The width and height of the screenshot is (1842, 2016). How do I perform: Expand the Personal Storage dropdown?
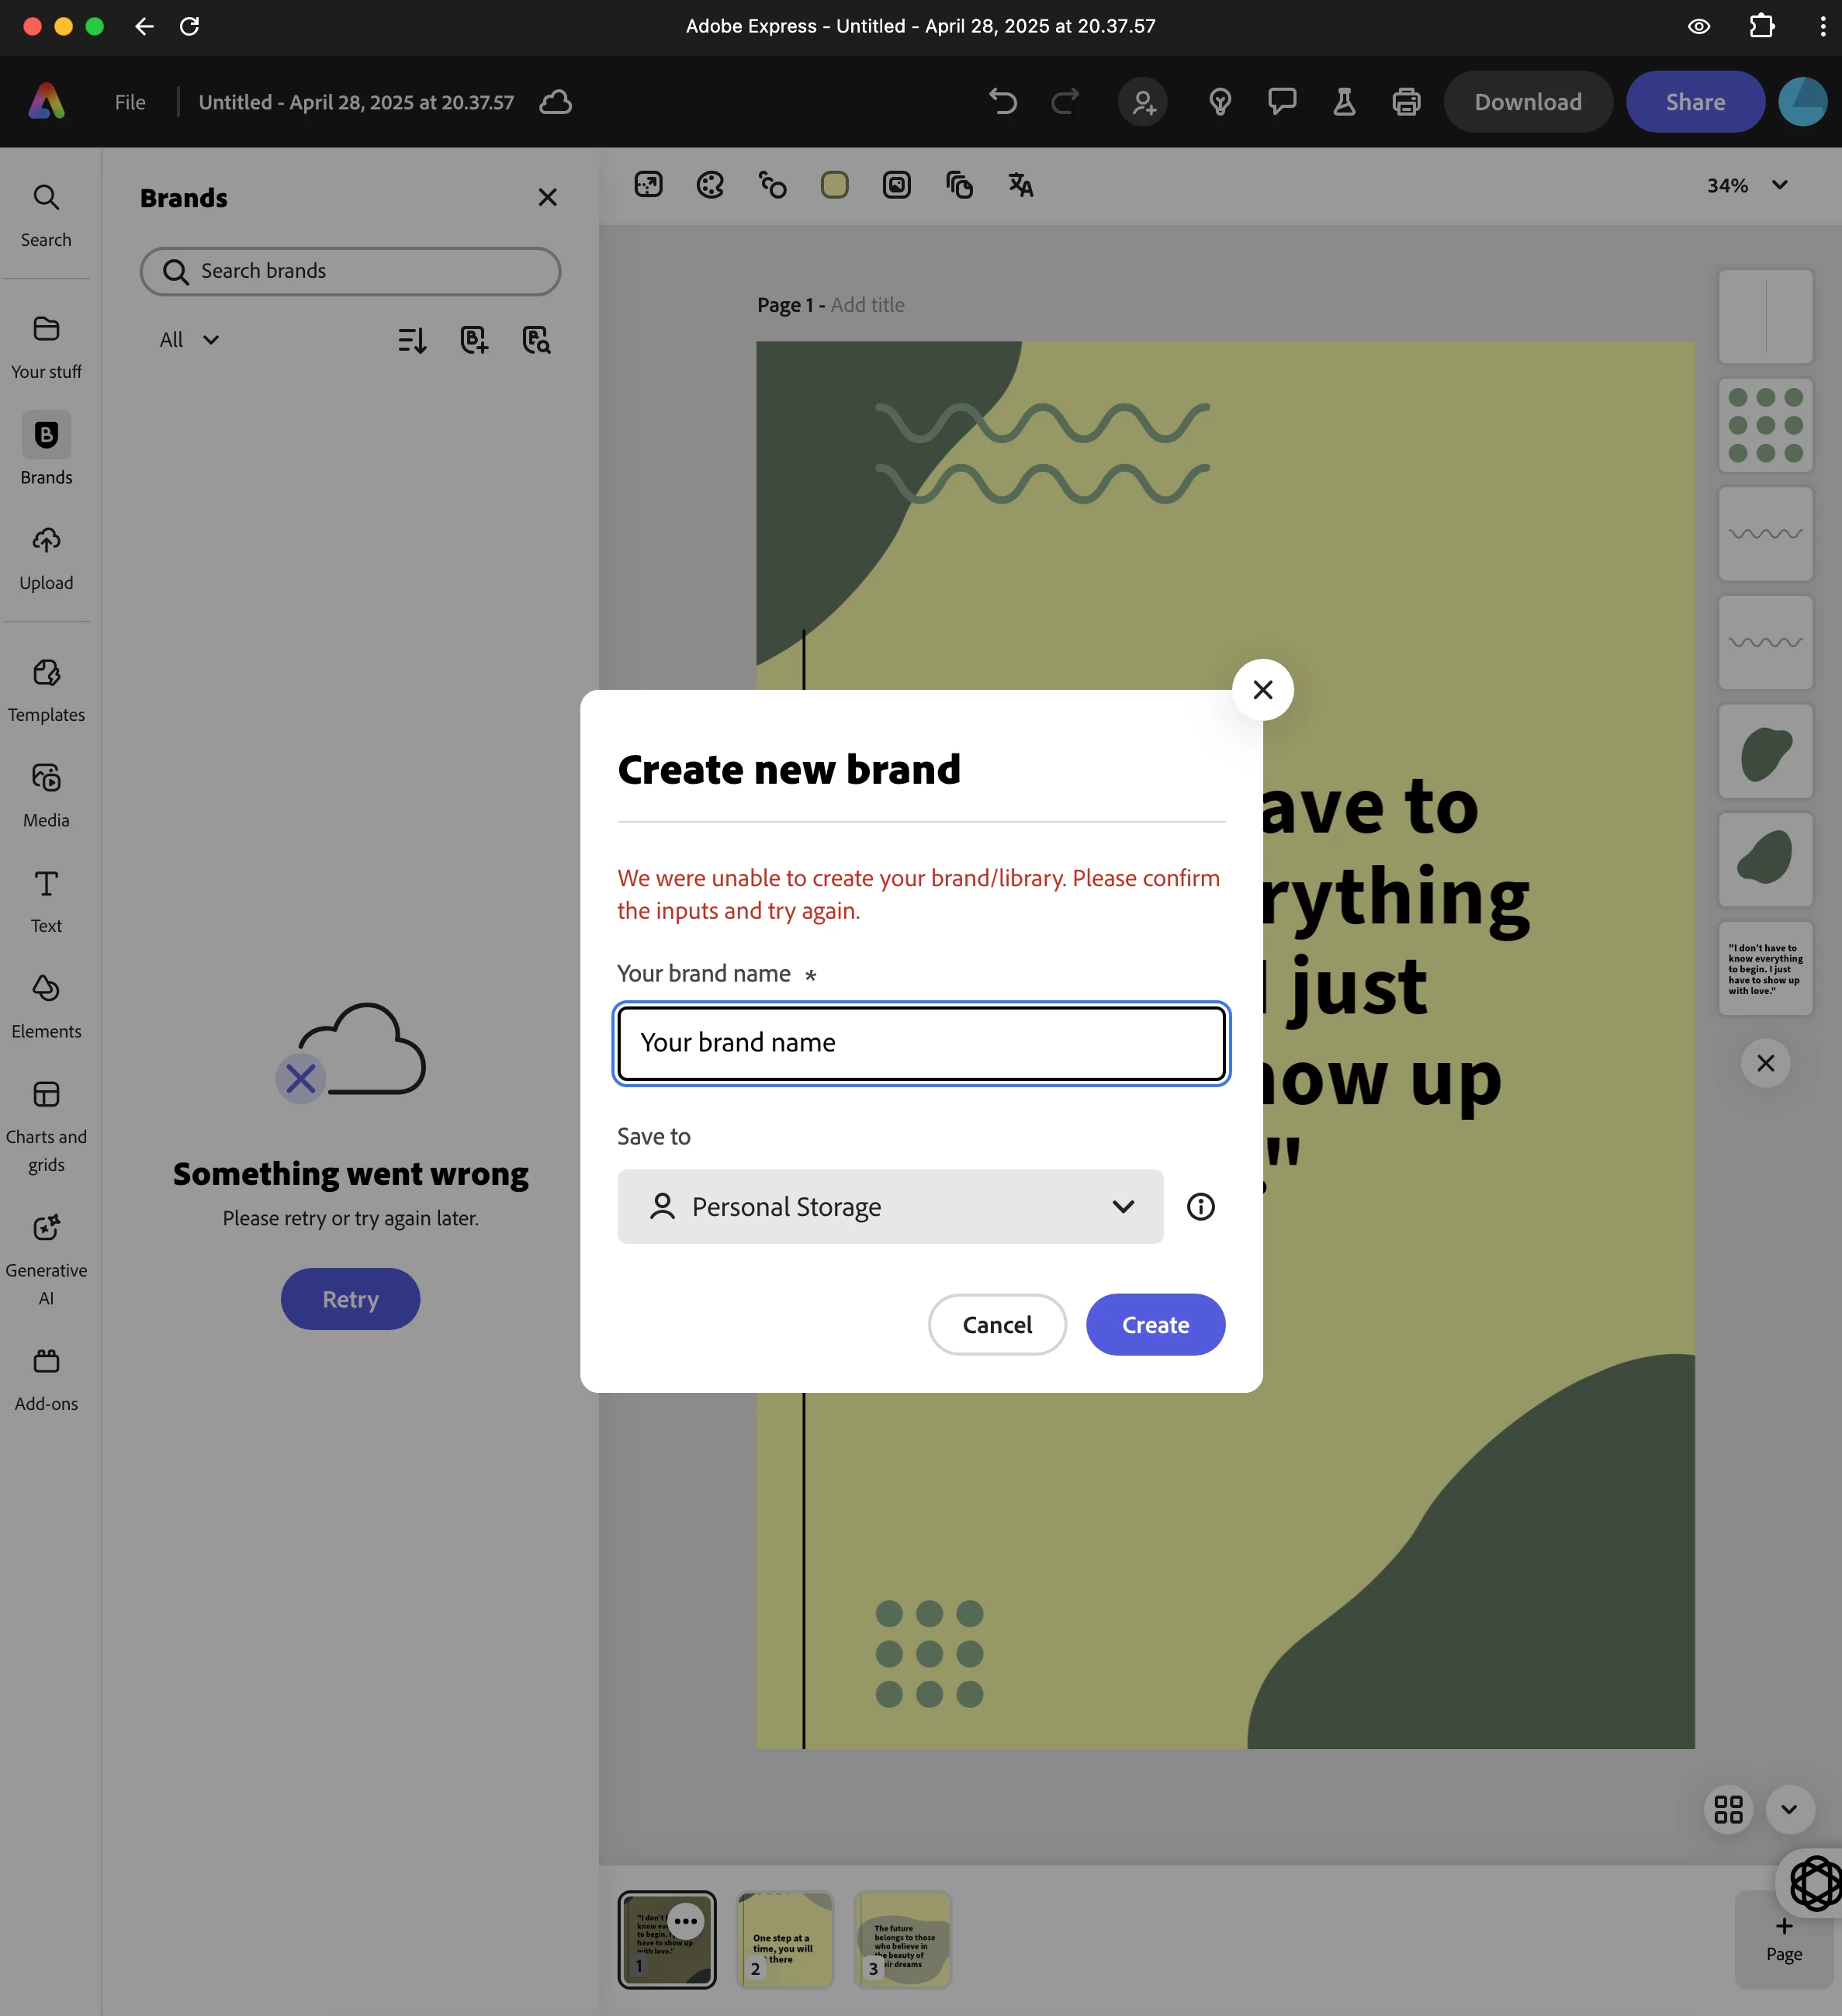890,1207
